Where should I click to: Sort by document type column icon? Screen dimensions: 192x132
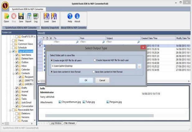(x=47, y=38)
